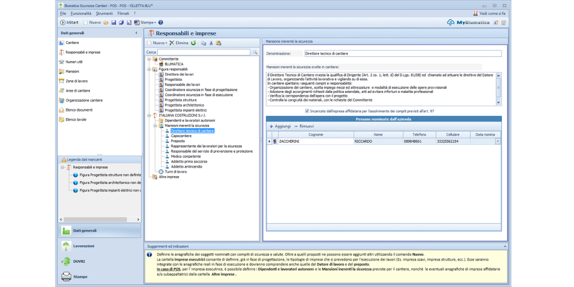
Task: Select Zone di lavoro in Dati generali
Action: pyautogui.click(x=77, y=81)
